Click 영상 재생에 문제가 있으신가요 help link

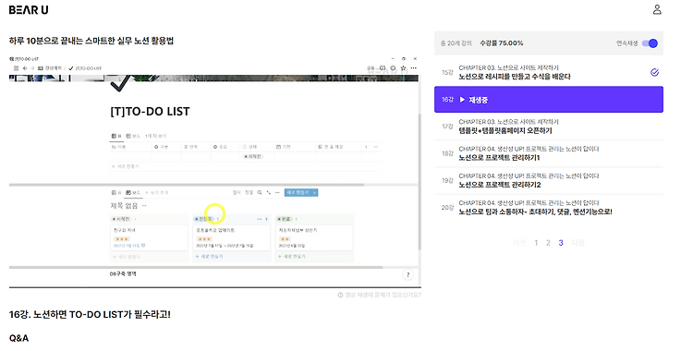pyautogui.click(x=379, y=295)
